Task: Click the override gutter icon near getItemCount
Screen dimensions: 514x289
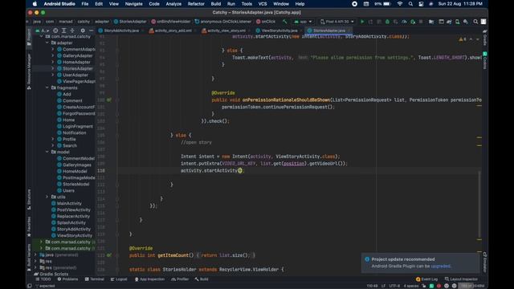Action: click(109, 255)
